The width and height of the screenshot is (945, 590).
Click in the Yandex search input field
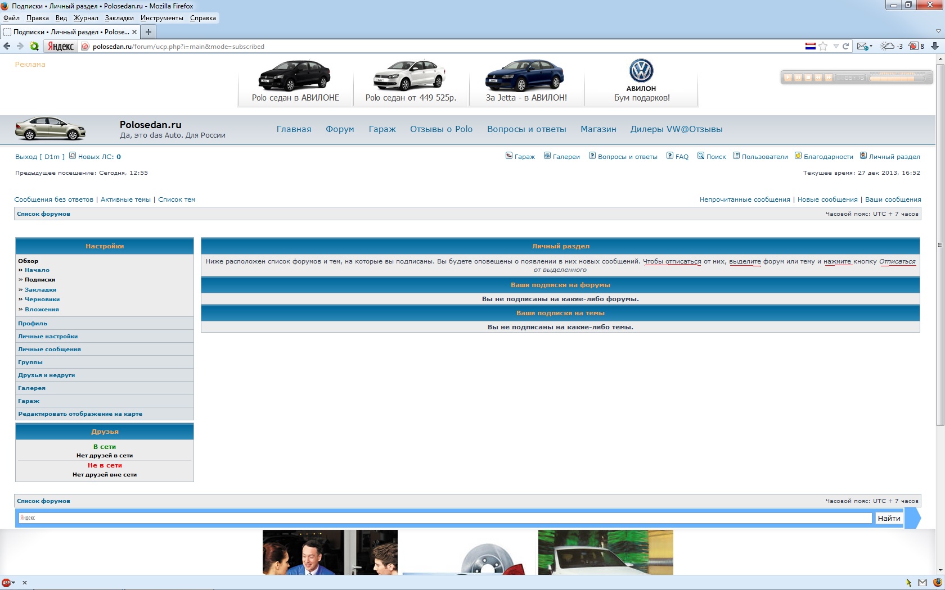pos(444,518)
